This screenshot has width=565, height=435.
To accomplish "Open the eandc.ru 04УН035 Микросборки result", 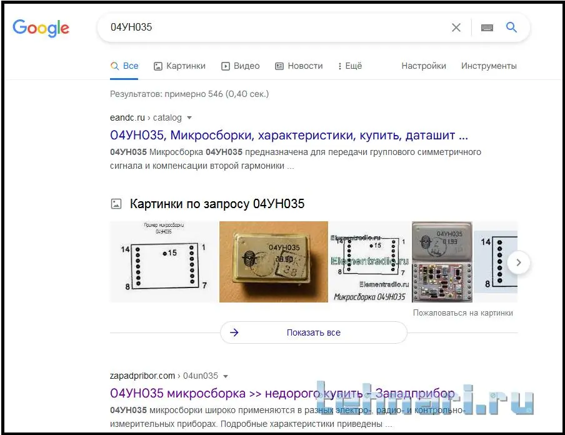I will [x=289, y=135].
